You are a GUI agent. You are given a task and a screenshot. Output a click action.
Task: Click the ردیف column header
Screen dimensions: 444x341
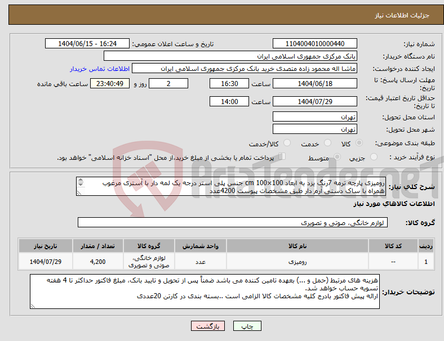(425, 246)
